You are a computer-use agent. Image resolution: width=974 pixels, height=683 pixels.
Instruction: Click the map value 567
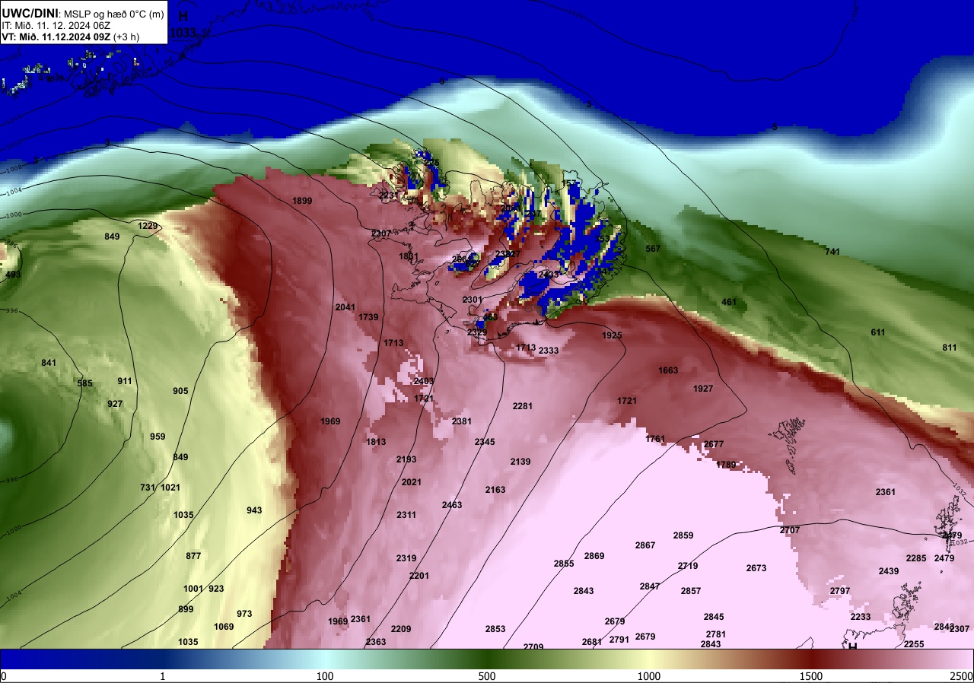[653, 249]
